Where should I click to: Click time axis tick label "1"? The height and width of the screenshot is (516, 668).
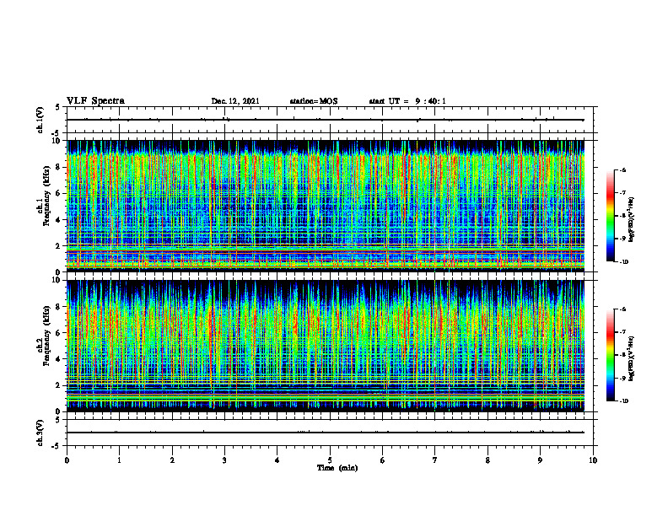[119, 460]
